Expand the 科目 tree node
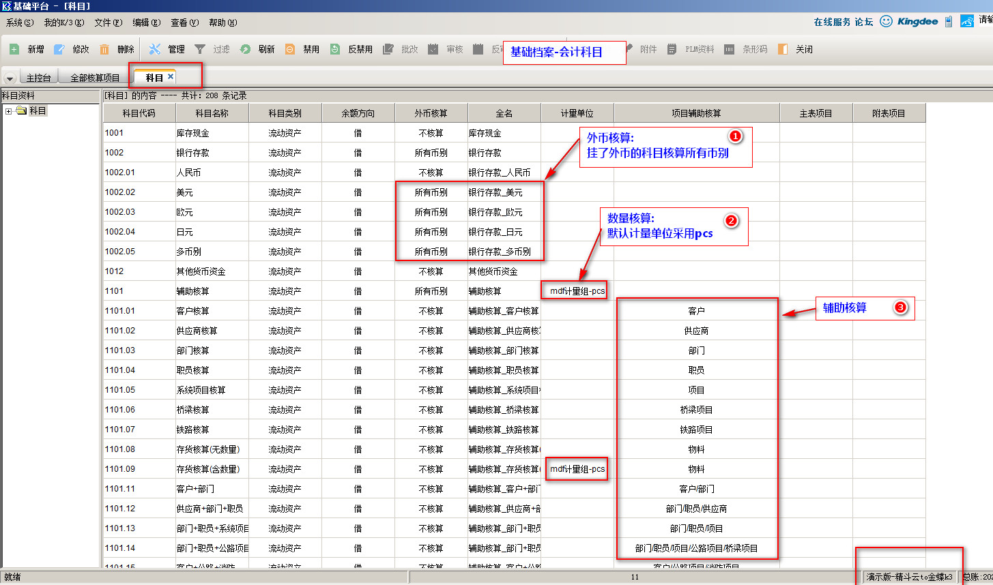This screenshot has width=993, height=585. click(x=9, y=111)
